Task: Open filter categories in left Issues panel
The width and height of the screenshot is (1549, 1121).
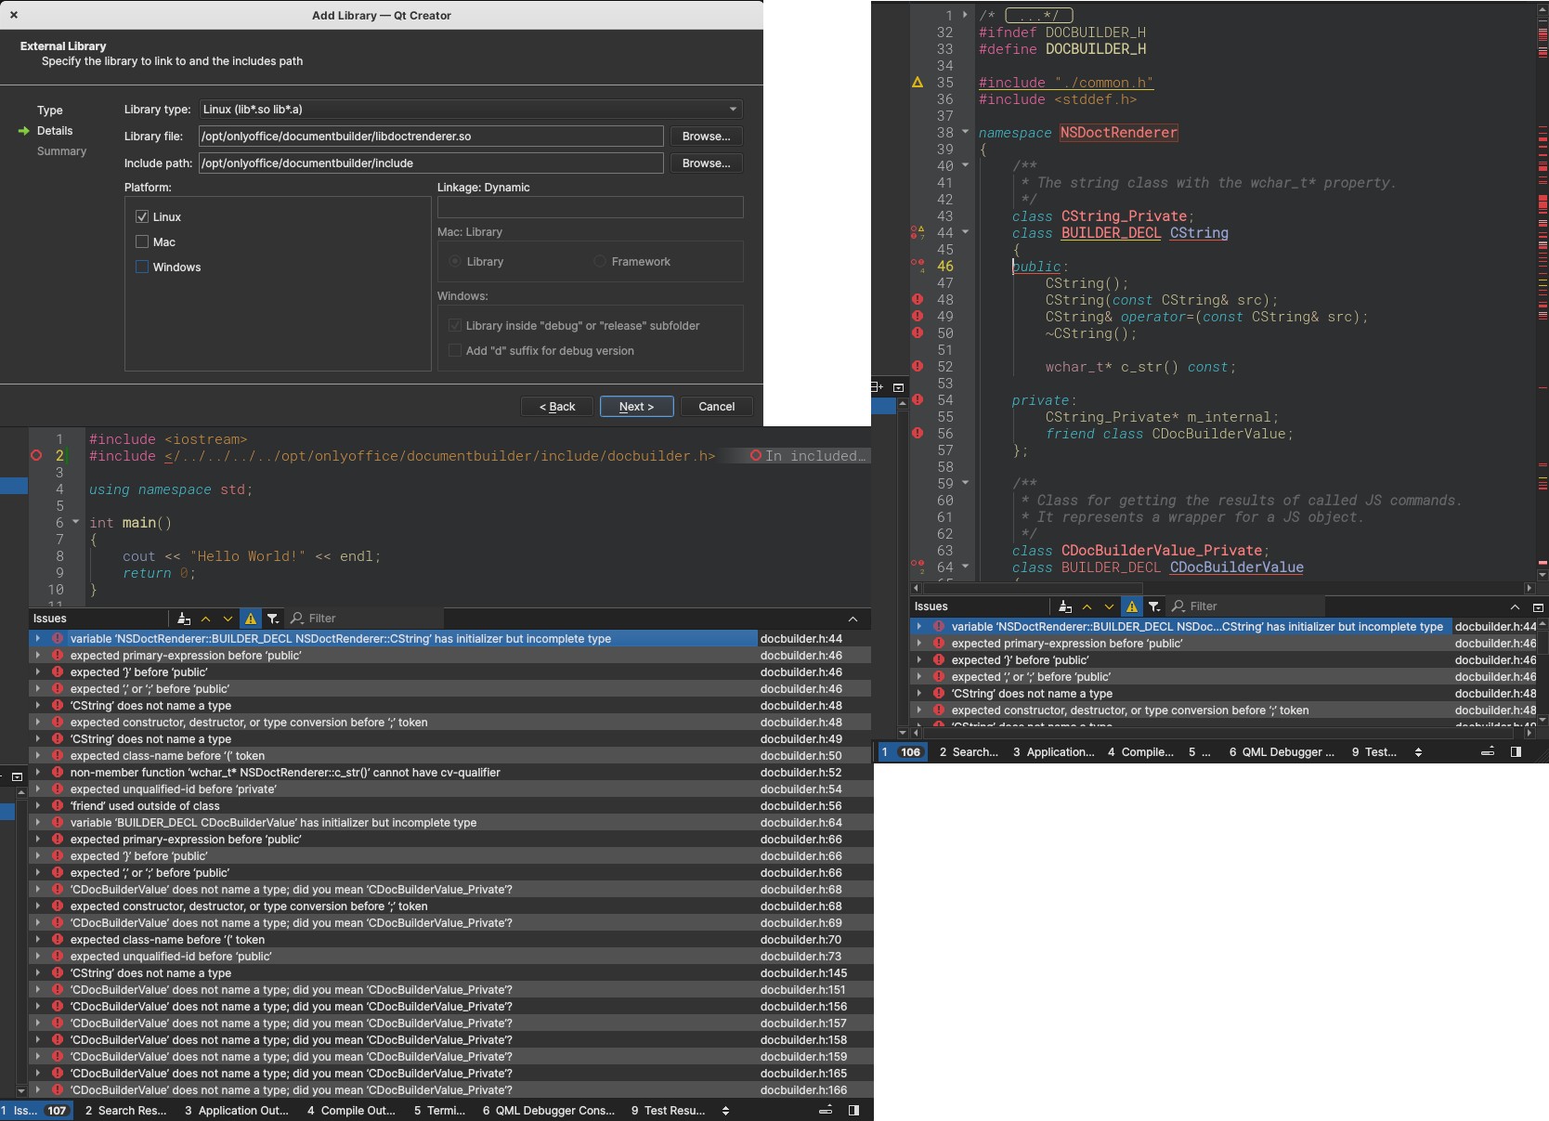Action: coord(273,619)
